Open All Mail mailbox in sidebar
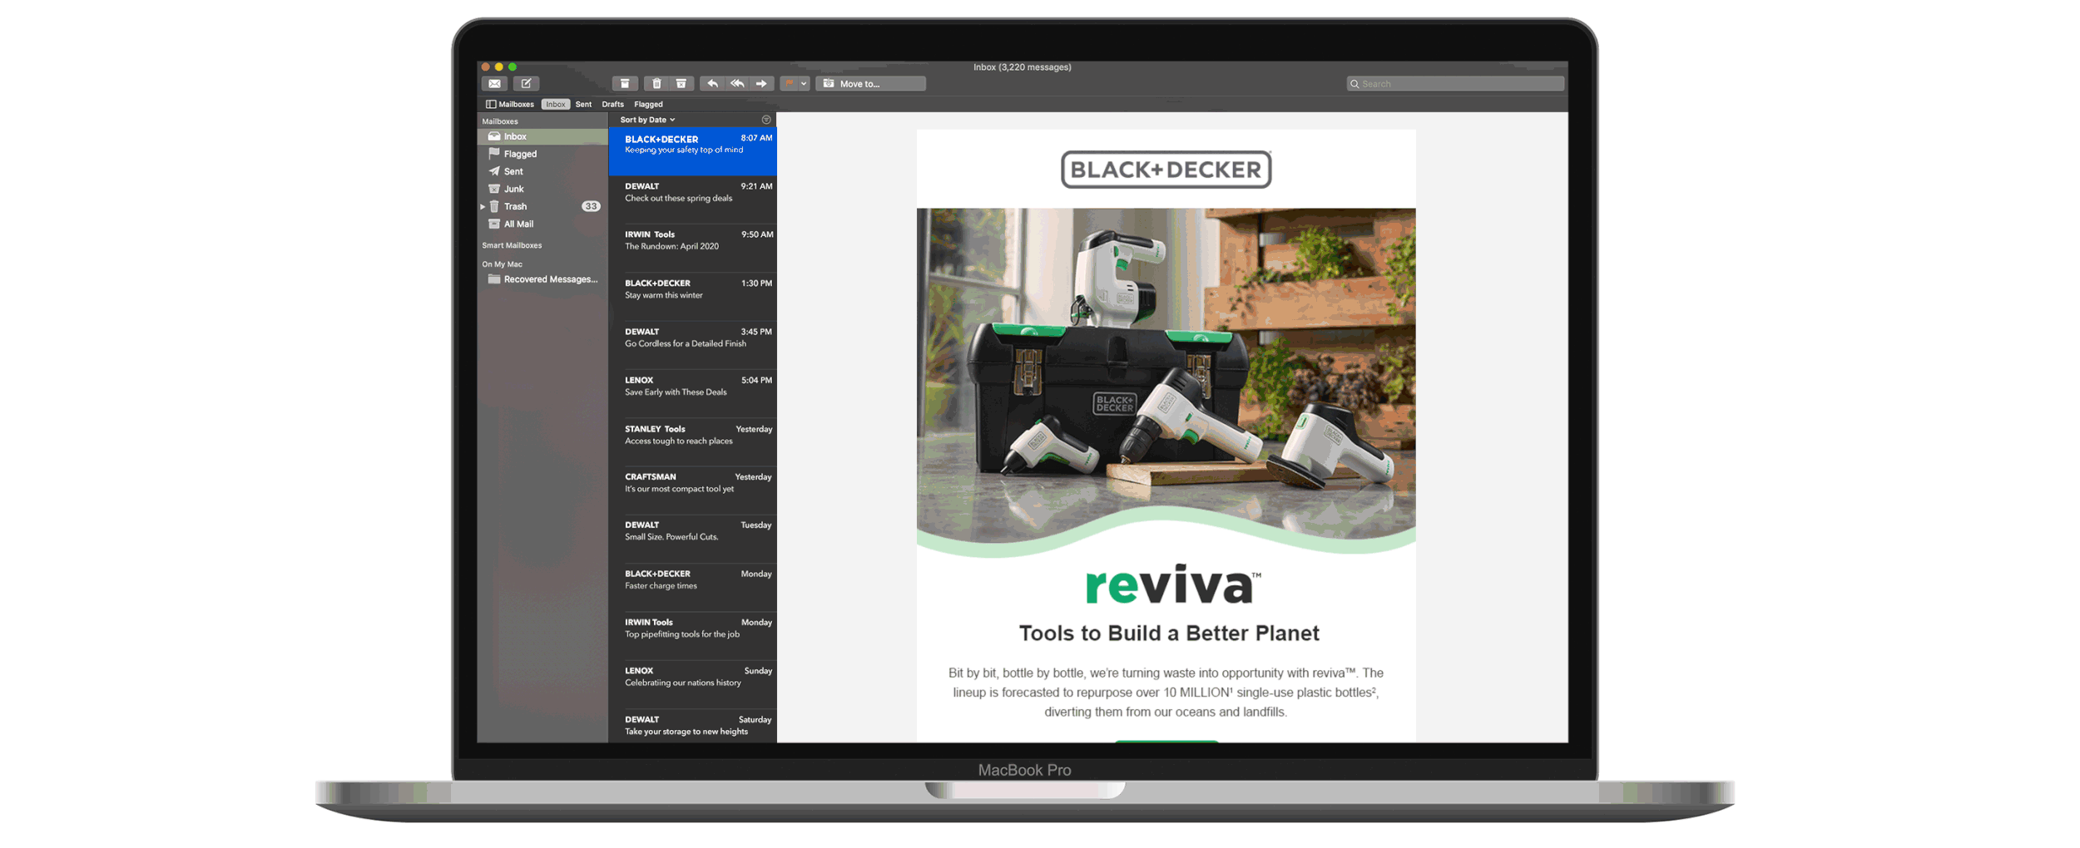 pyautogui.click(x=542, y=224)
